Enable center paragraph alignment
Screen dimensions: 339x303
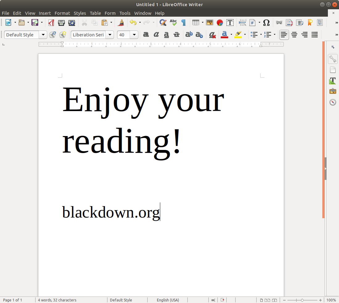[x=294, y=35]
